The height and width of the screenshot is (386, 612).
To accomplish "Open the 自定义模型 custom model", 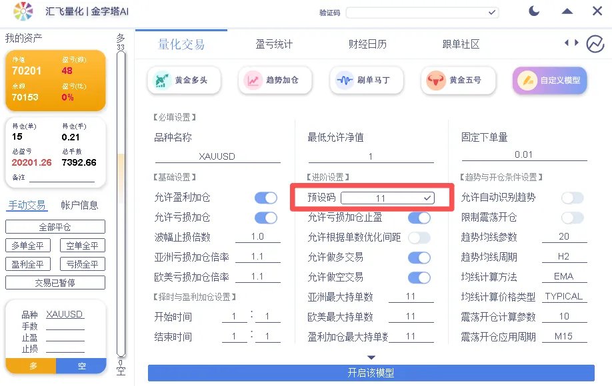I will [549, 81].
